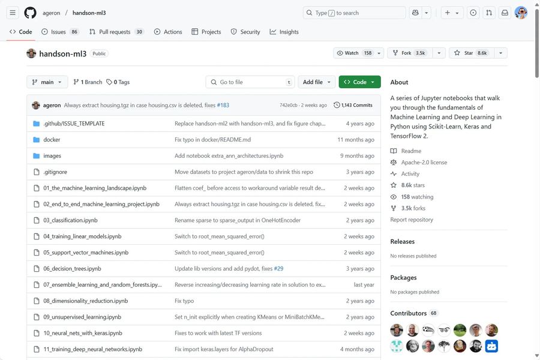Click the user avatar in top right
540x360 pixels.
coord(521,13)
